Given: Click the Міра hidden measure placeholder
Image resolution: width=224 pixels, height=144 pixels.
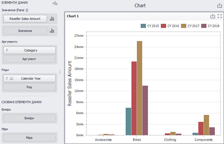Looking at the screenshot, I should click(29, 138).
